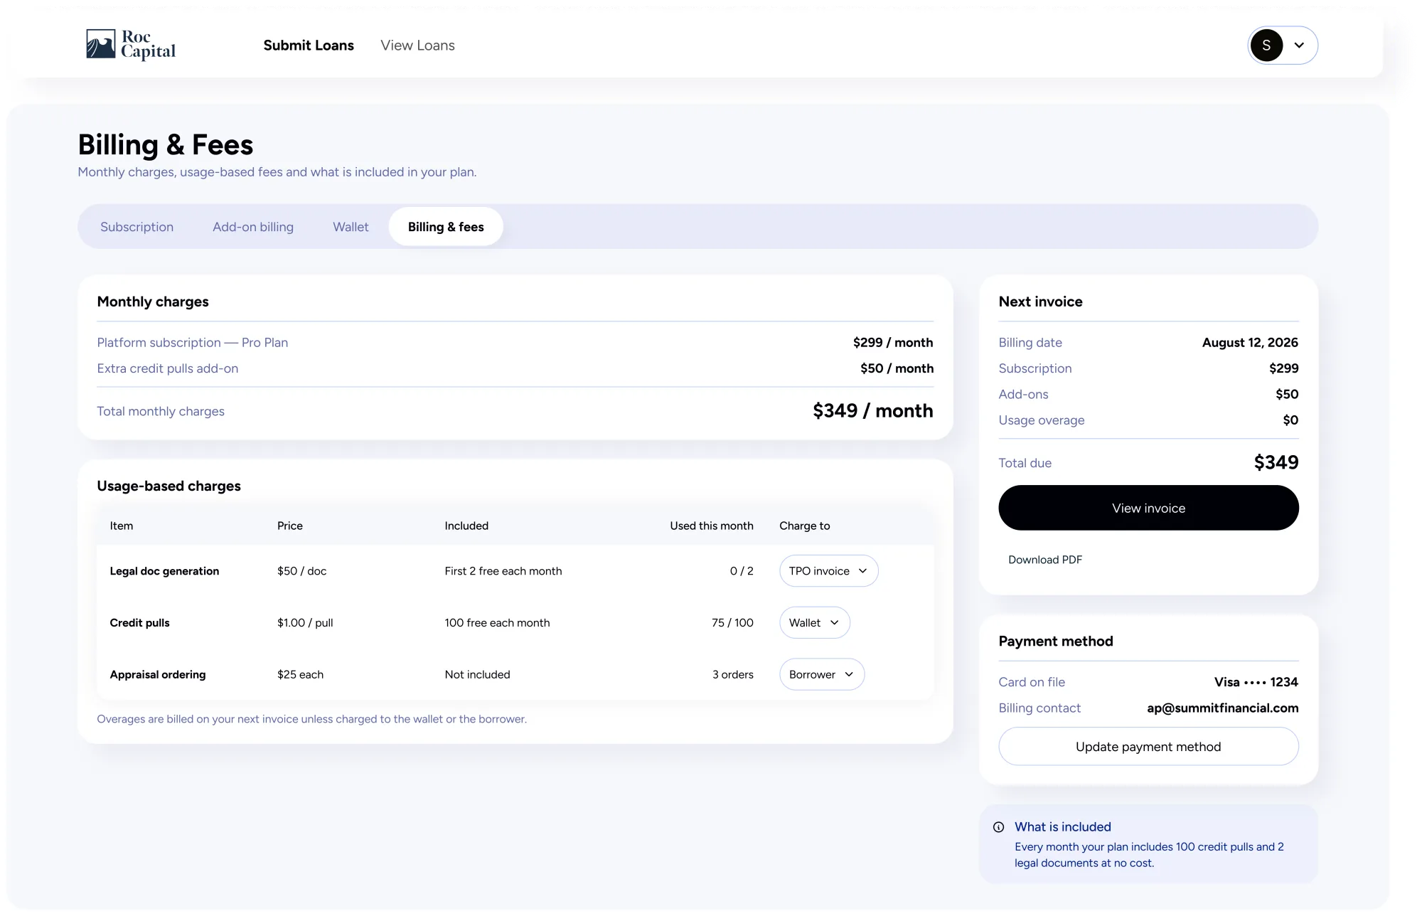This screenshot has height=916, width=1422.
Task: Click the $50 / doc price
Action: 301,571
